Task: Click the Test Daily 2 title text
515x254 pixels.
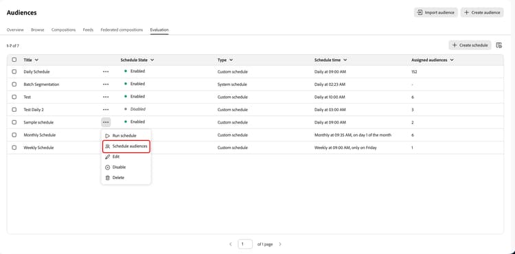Action: 34,110
